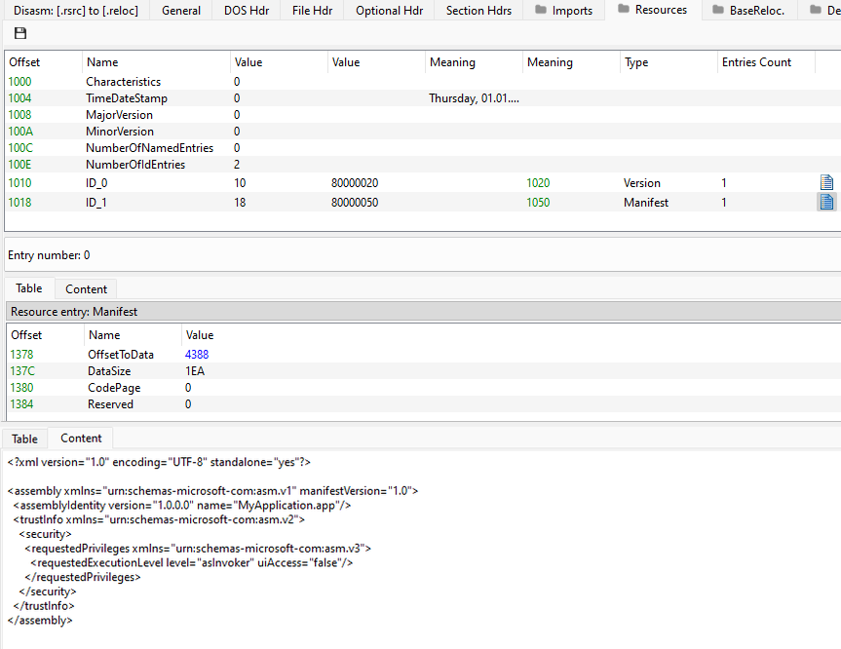The width and height of the screenshot is (841, 649).
Task: Click the Resources tab folder icon
Action: (x=624, y=9)
